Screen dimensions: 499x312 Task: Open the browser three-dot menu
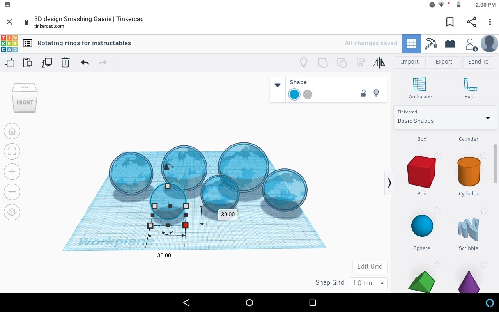pos(490,22)
